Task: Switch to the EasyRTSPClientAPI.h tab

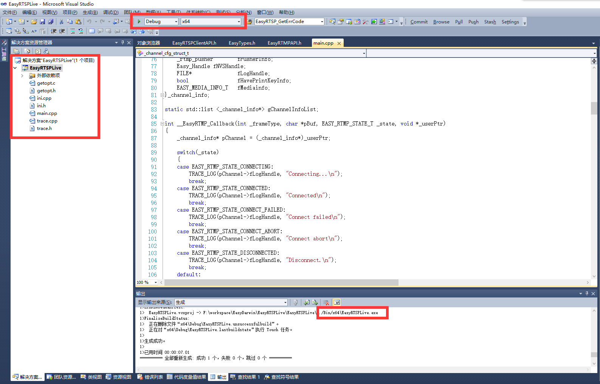Action: (194, 43)
